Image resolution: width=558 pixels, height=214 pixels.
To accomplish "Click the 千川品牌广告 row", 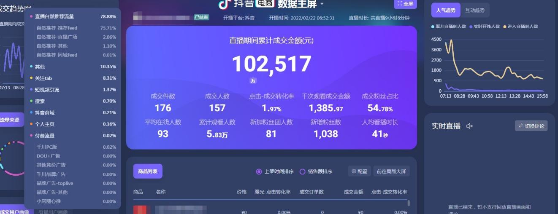I will pyautogui.click(x=76, y=174).
